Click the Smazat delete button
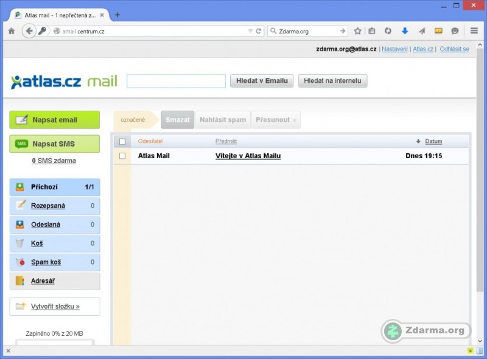This screenshot has height=359, width=487. (x=178, y=120)
